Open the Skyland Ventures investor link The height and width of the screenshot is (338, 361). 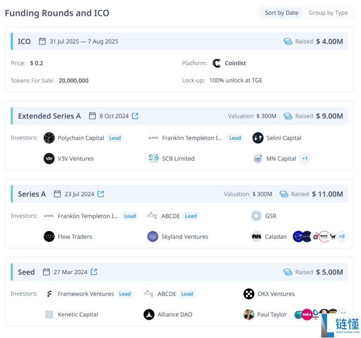pos(185,237)
